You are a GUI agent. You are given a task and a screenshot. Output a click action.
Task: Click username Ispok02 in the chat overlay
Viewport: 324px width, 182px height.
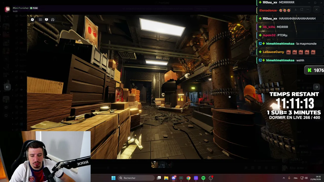[269, 35]
